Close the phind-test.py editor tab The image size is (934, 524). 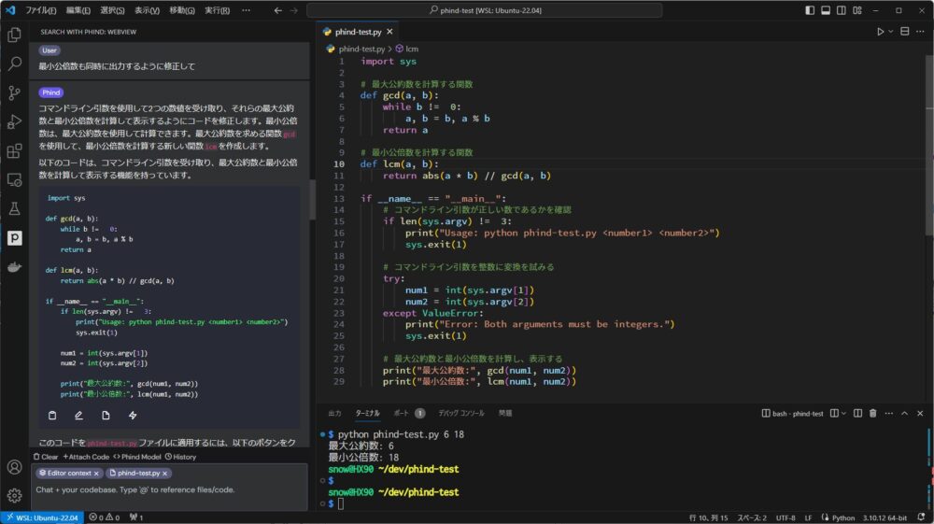[389, 32]
